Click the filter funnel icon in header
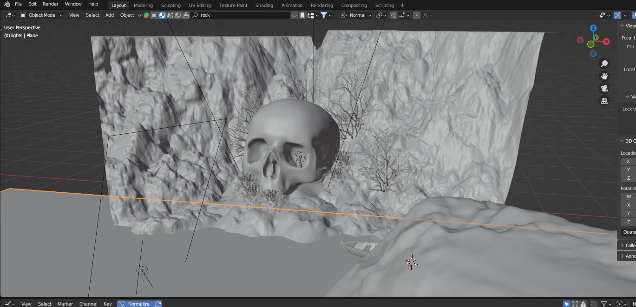Screen dimensions: 636x307 (324, 15)
